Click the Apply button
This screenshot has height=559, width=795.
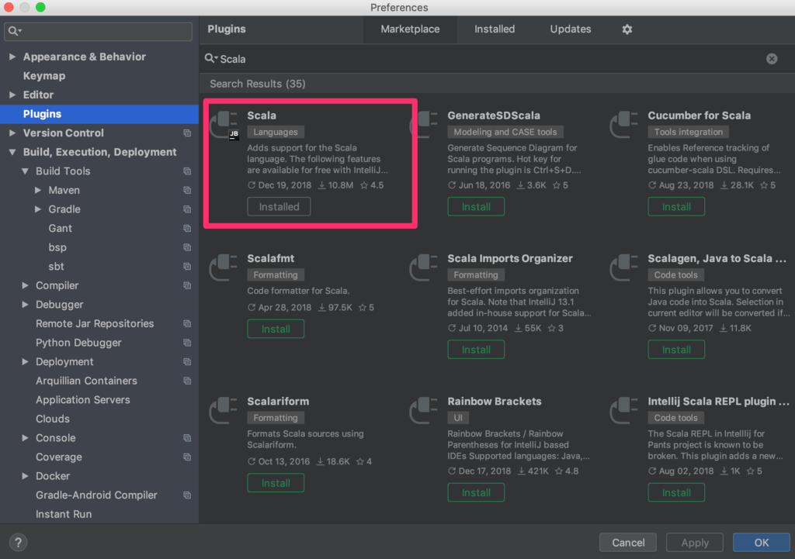(x=695, y=543)
